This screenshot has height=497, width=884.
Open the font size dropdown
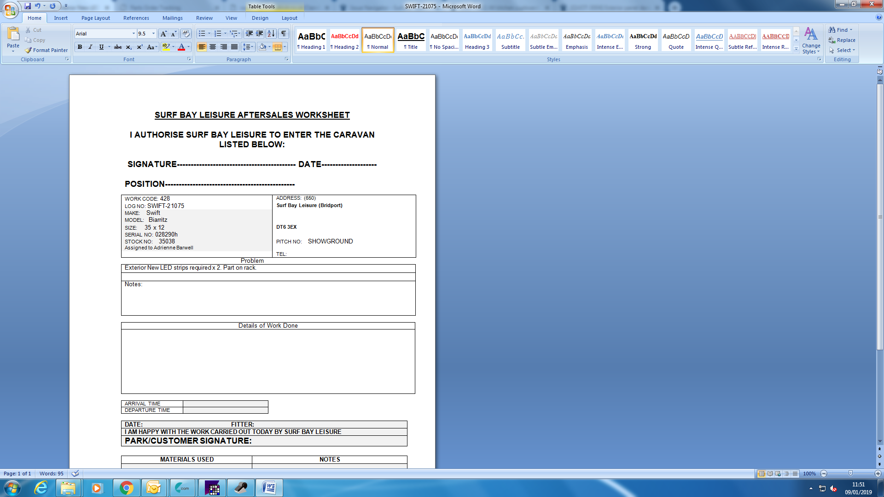pos(153,34)
